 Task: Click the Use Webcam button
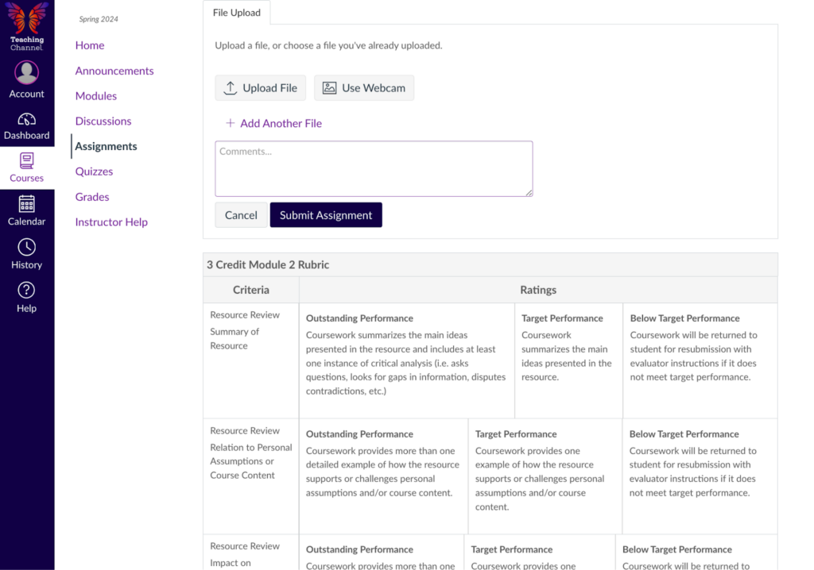point(364,88)
